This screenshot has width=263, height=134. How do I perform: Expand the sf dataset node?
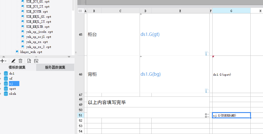(x=1, y=79)
